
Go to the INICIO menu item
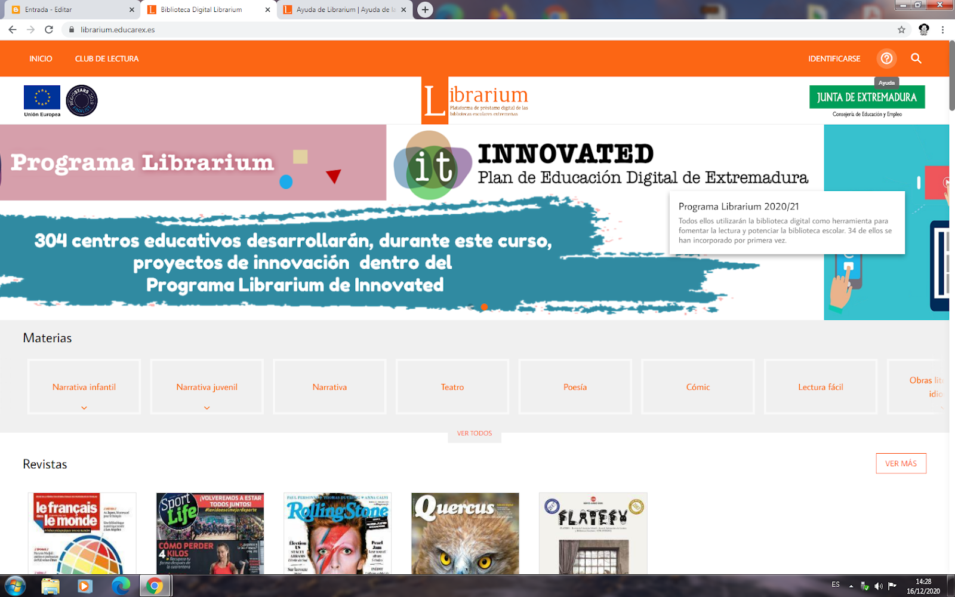point(41,59)
